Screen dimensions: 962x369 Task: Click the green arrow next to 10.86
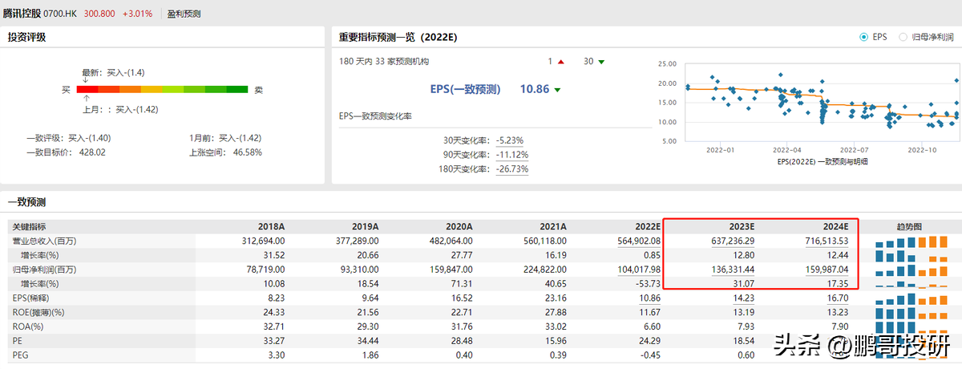(557, 90)
